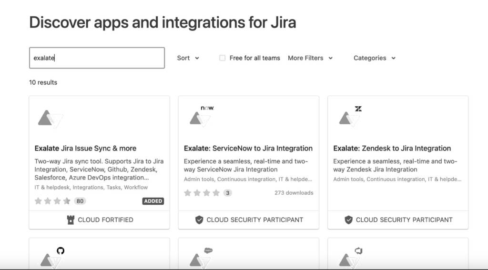Click the shield icon on ServiceNow card
488x270 pixels.
click(199, 220)
